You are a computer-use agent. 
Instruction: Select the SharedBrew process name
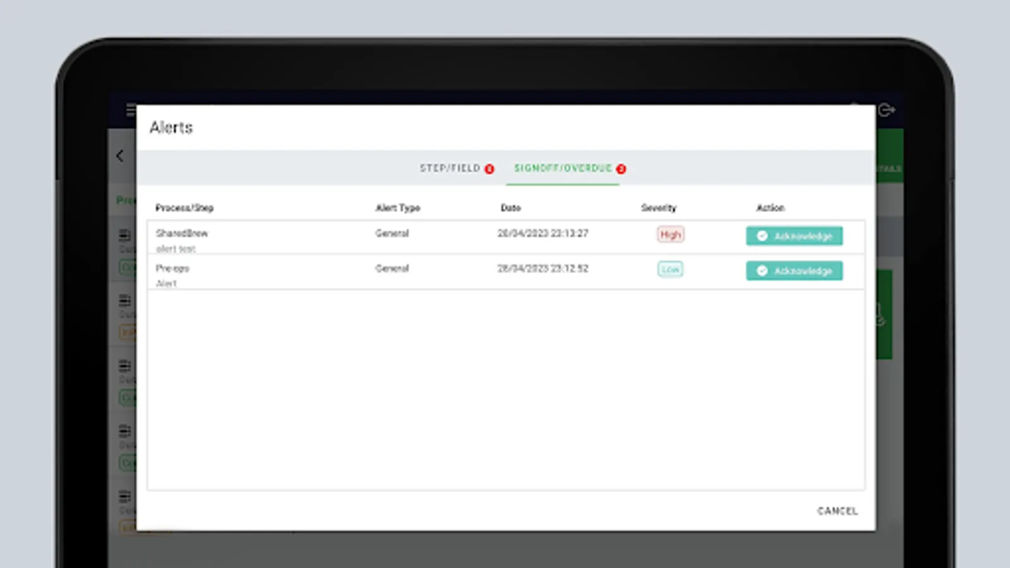coord(182,234)
